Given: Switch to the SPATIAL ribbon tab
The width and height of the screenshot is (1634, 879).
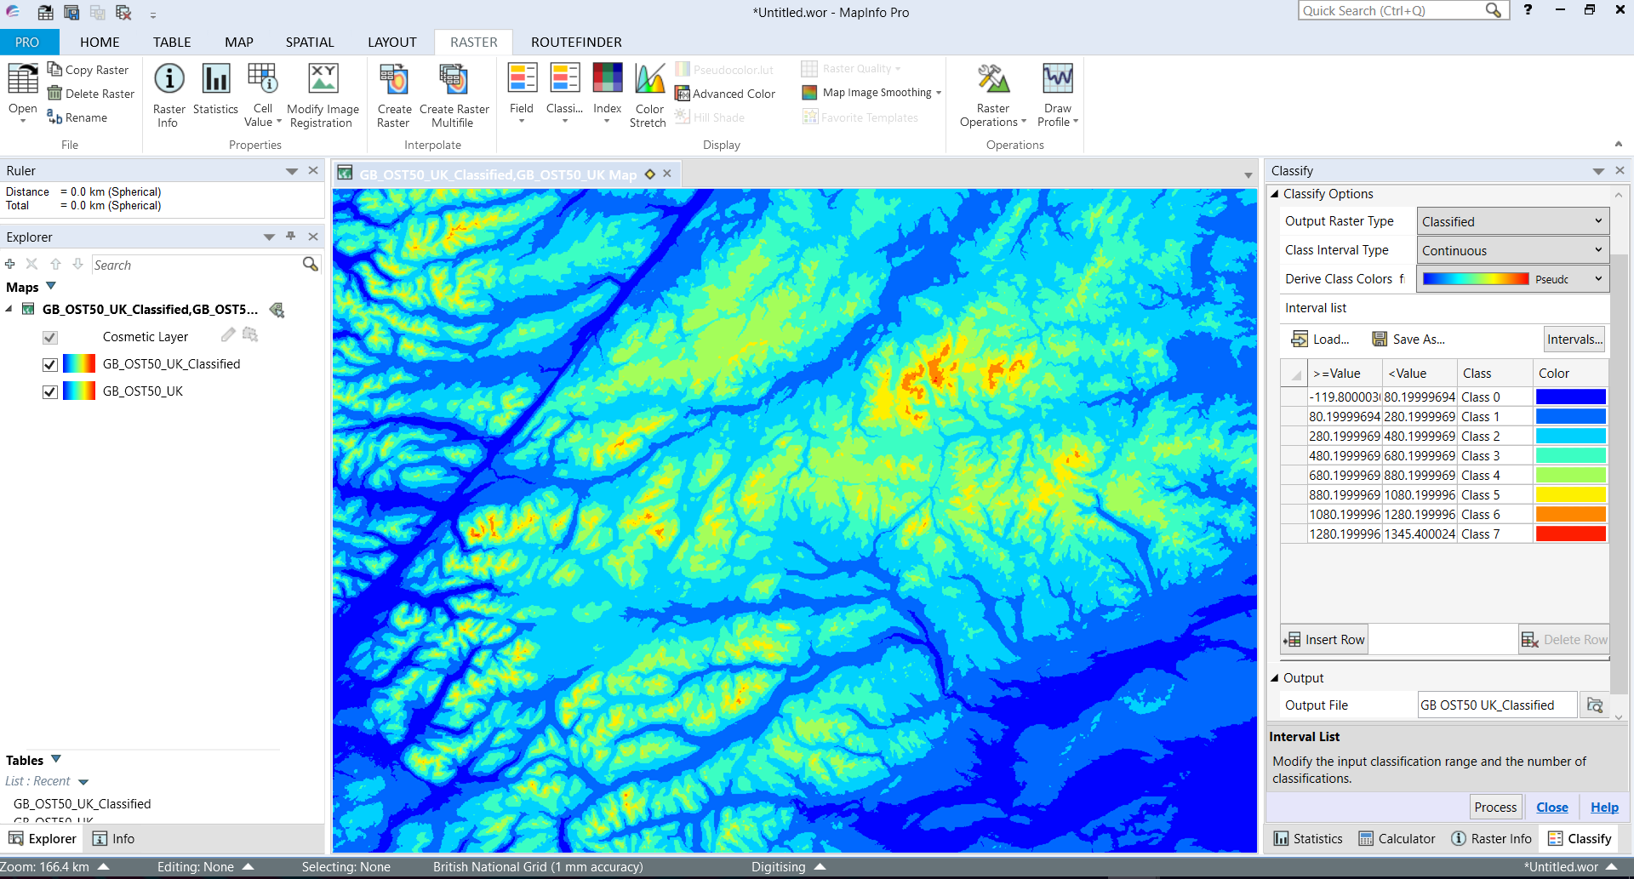Looking at the screenshot, I should pyautogui.click(x=310, y=42).
